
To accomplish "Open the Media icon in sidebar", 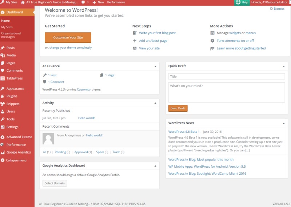I will (x=3, y=55).
